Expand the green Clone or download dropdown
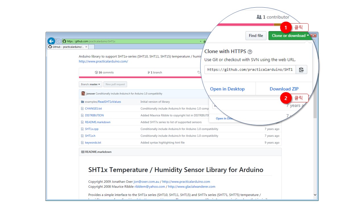The width and height of the screenshot is (364, 204). tap(290, 36)
